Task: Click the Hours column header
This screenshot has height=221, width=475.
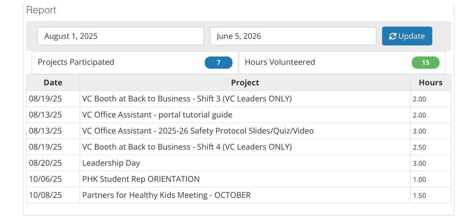Action: pos(430,83)
